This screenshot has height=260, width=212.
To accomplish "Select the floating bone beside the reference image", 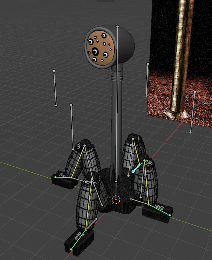I will point(147,80).
